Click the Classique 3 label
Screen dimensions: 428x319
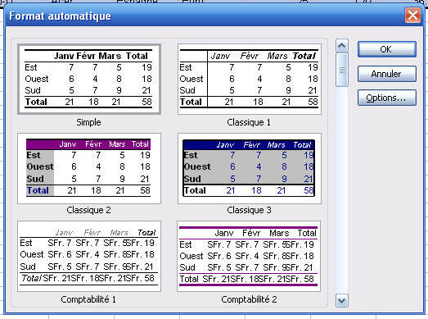tap(249, 210)
